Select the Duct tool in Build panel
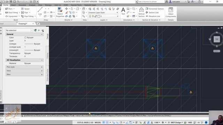Image resolution: width=223 pixels, height=125 pixels. tap(9, 9)
